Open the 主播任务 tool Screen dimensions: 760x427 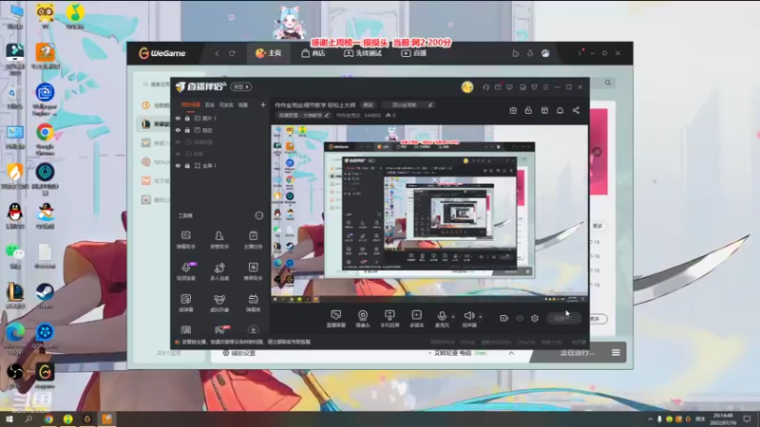(x=253, y=240)
